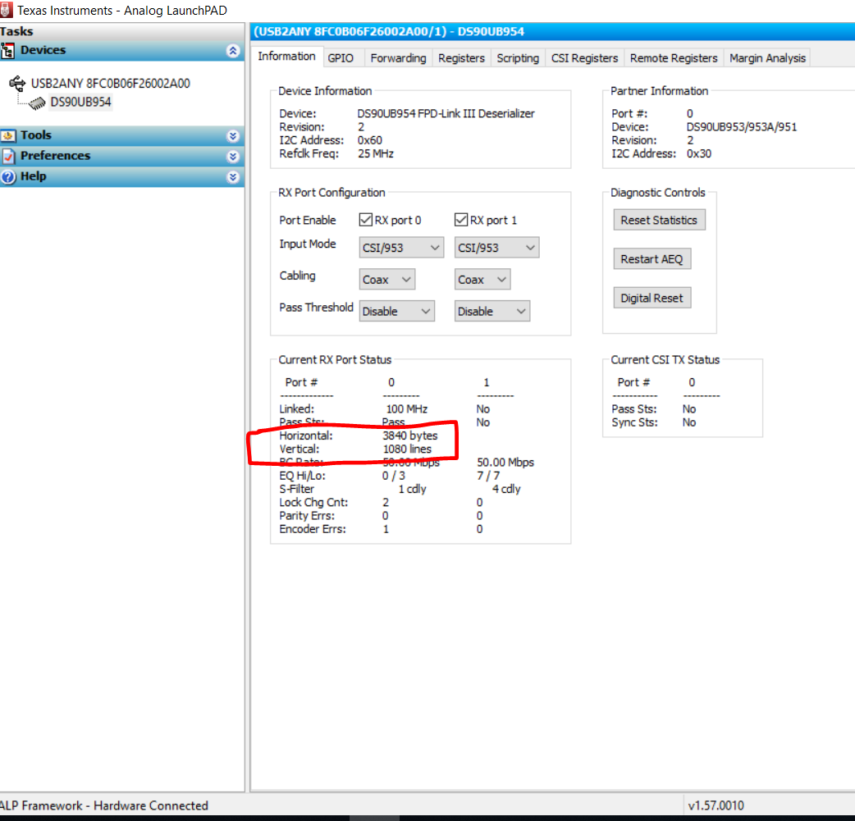Click the '100 MHz' linked value
This screenshot has width=855, height=821.
407,409
